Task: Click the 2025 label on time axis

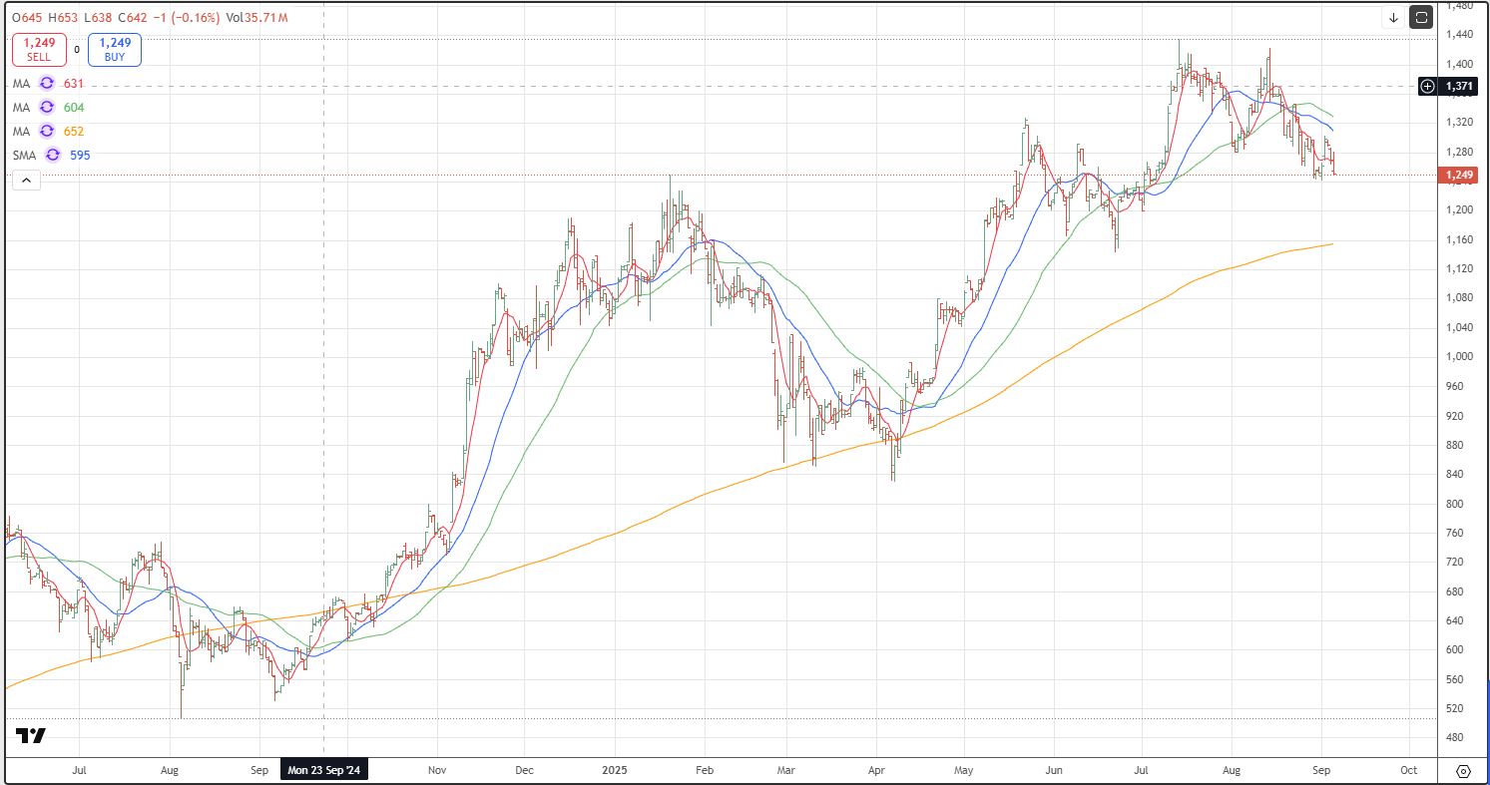Action: pos(615,771)
